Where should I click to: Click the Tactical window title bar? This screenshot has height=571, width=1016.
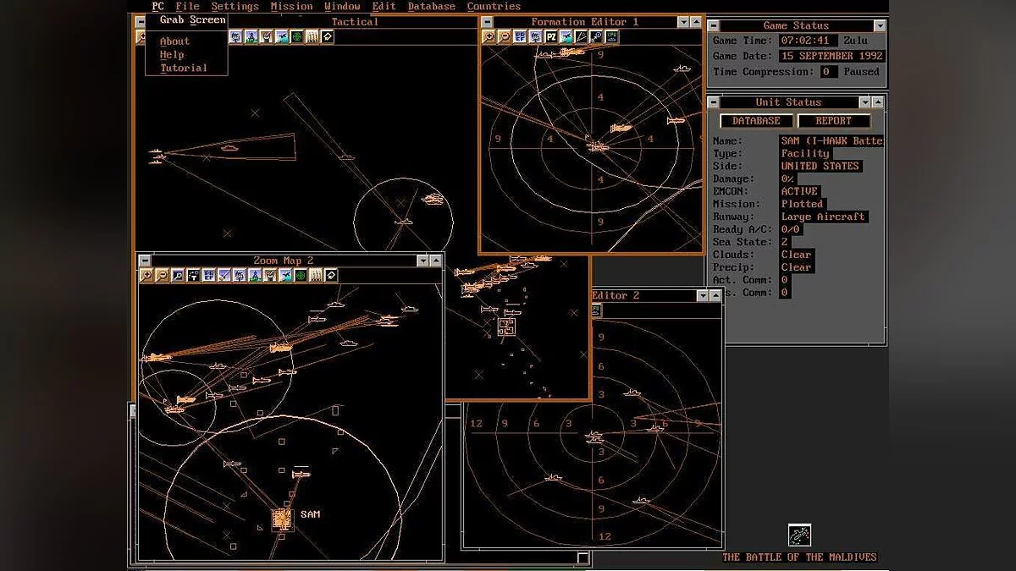[x=355, y=22]
